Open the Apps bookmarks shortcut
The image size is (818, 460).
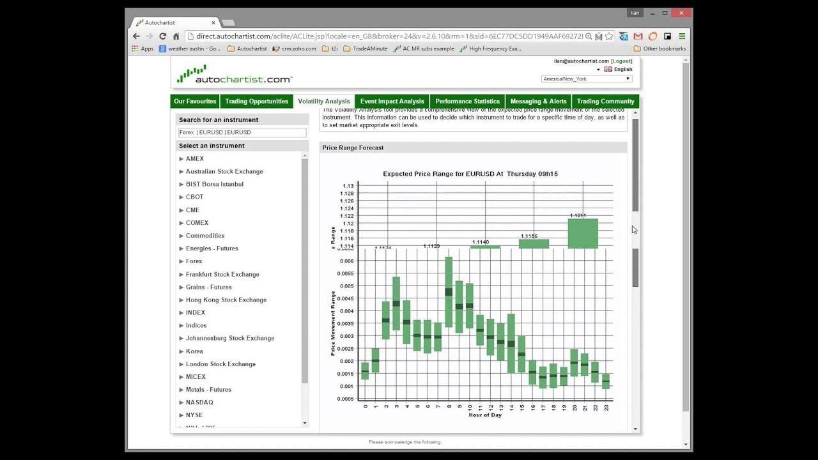[143, 49]
